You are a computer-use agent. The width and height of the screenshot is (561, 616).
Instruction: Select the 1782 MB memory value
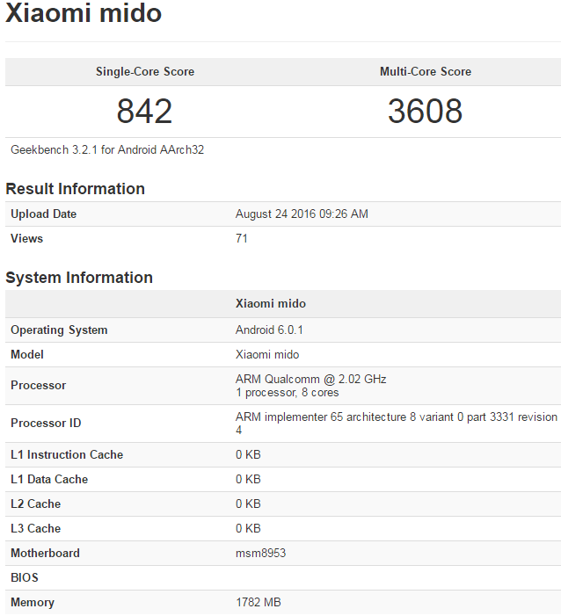(259, 602)
